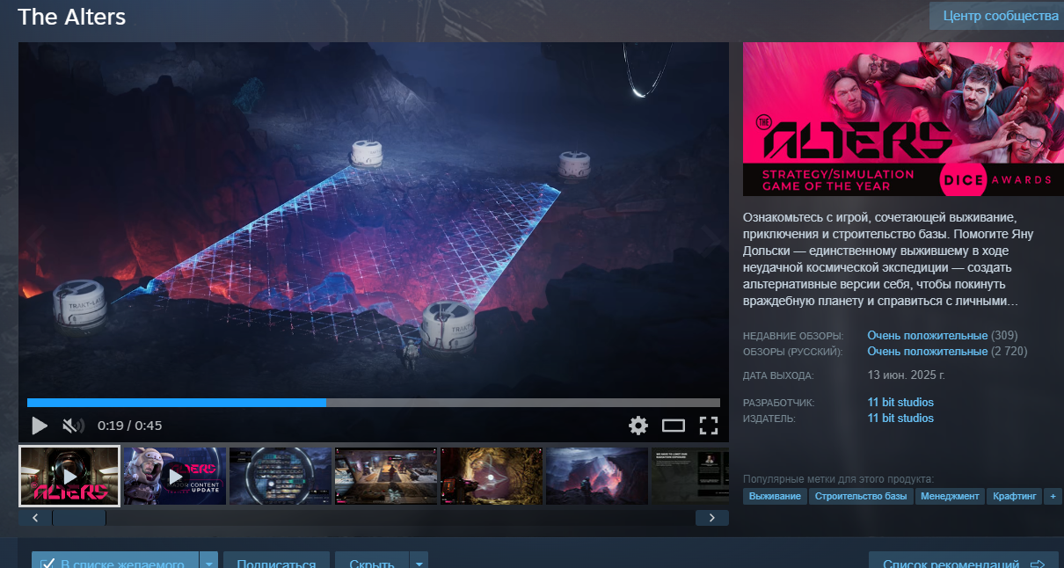Click the video time 0:19 / 0:45

point(130,426)
